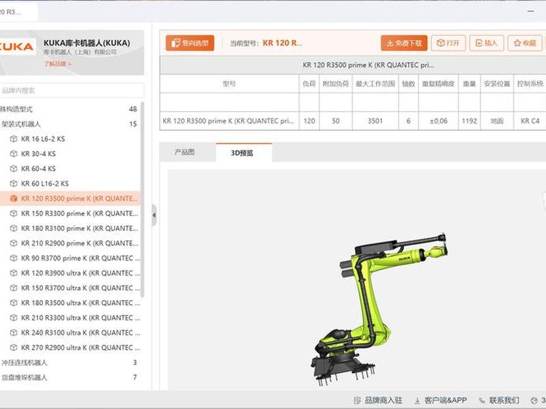Minimize the window with the dash button

click(531, 11)
